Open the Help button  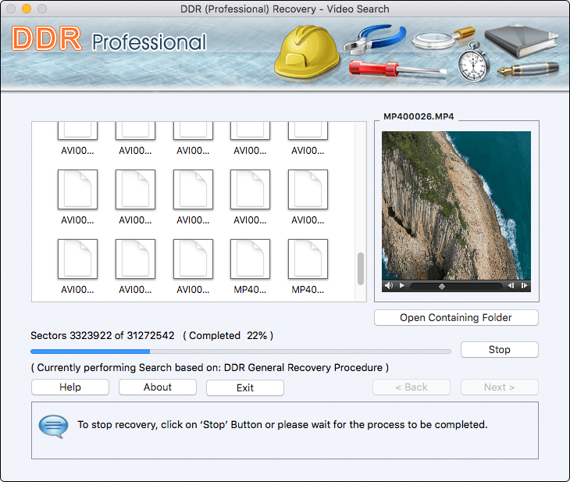[x=70, y=387]
